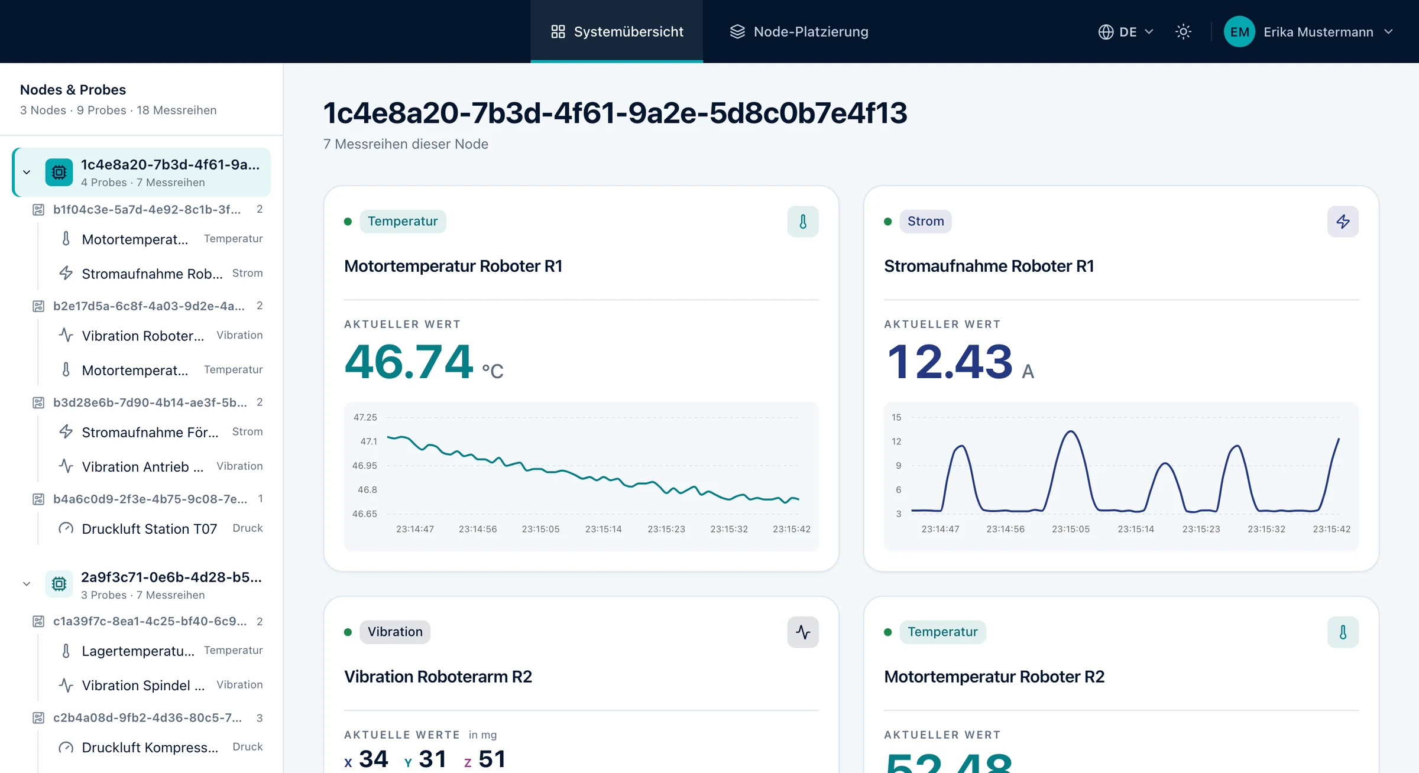Click the lightning icon on Stromaufnahme Roboter R1 card
This screenshot has width=1419, height=773.
pyautogui.click(x=1343, y=222)
